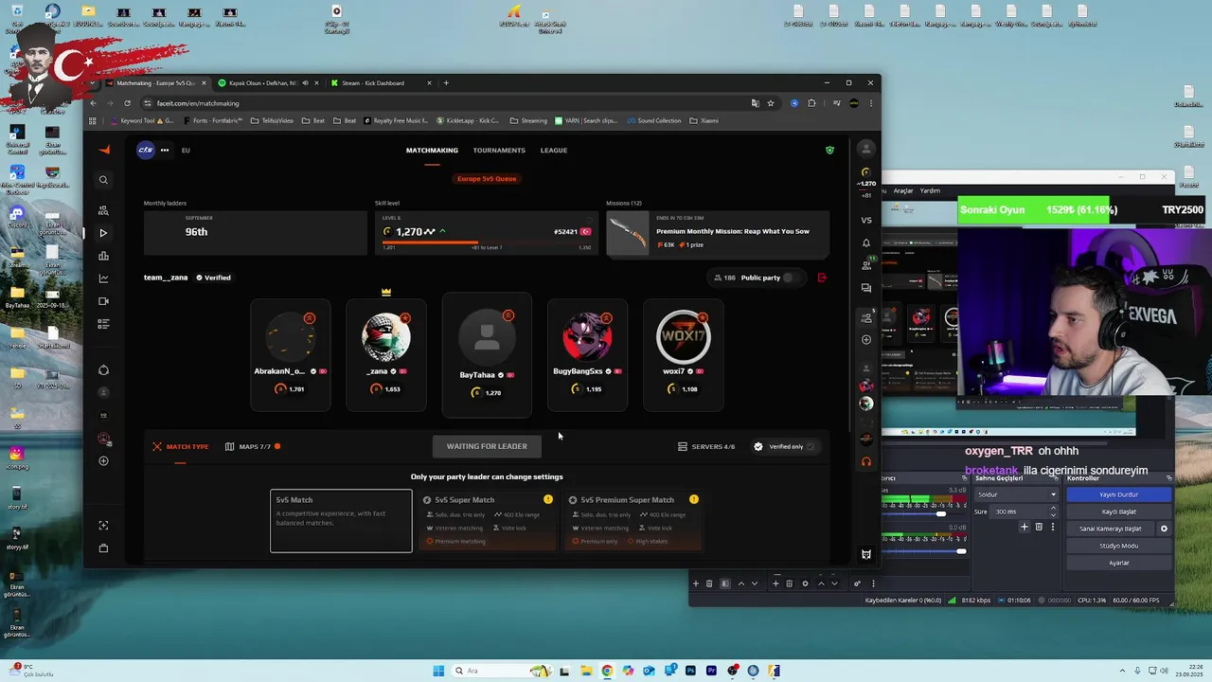1212x682 pixels.
Task: Open the Streaming bookmarks folder
Action: point(528,120)
